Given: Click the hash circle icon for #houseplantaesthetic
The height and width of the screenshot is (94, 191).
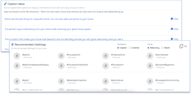Looking at the screenshot, I should (61, 66).
